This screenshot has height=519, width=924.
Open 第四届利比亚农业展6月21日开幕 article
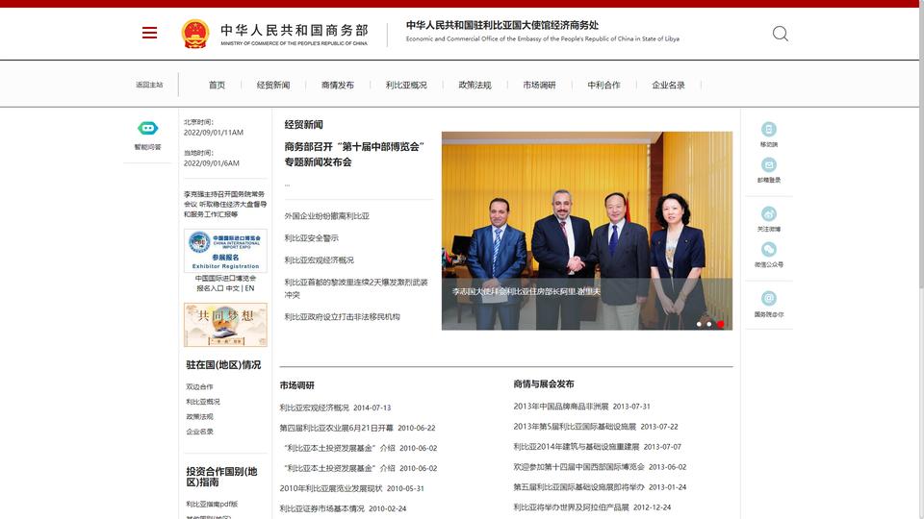click(357, 428)
